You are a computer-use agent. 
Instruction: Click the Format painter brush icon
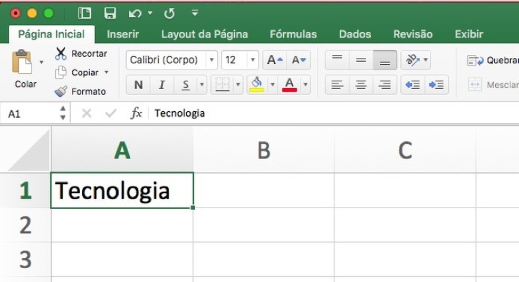click(x=61, y=91)
